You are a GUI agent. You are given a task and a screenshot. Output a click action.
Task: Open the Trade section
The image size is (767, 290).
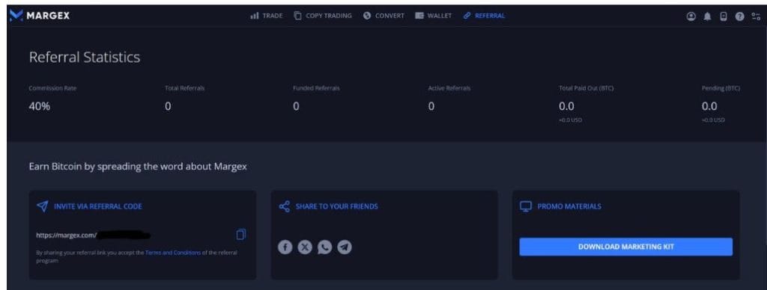coord(267,16)
